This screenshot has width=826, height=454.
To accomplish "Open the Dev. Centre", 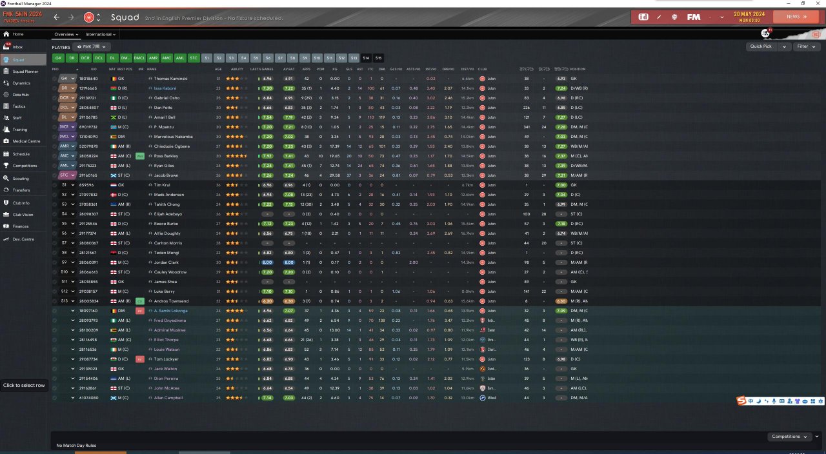I will pos(23,239).
